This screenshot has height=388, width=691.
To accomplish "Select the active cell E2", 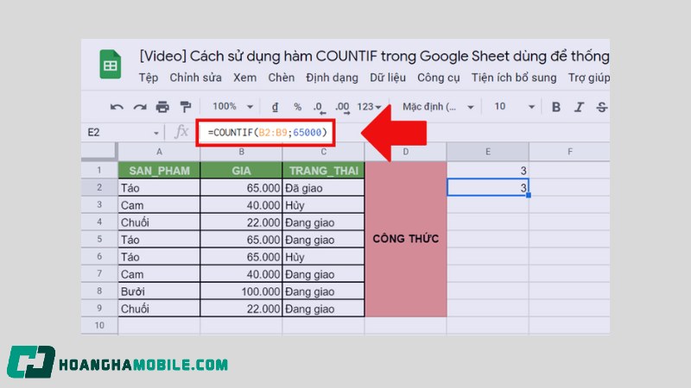I will pos(488,187).
